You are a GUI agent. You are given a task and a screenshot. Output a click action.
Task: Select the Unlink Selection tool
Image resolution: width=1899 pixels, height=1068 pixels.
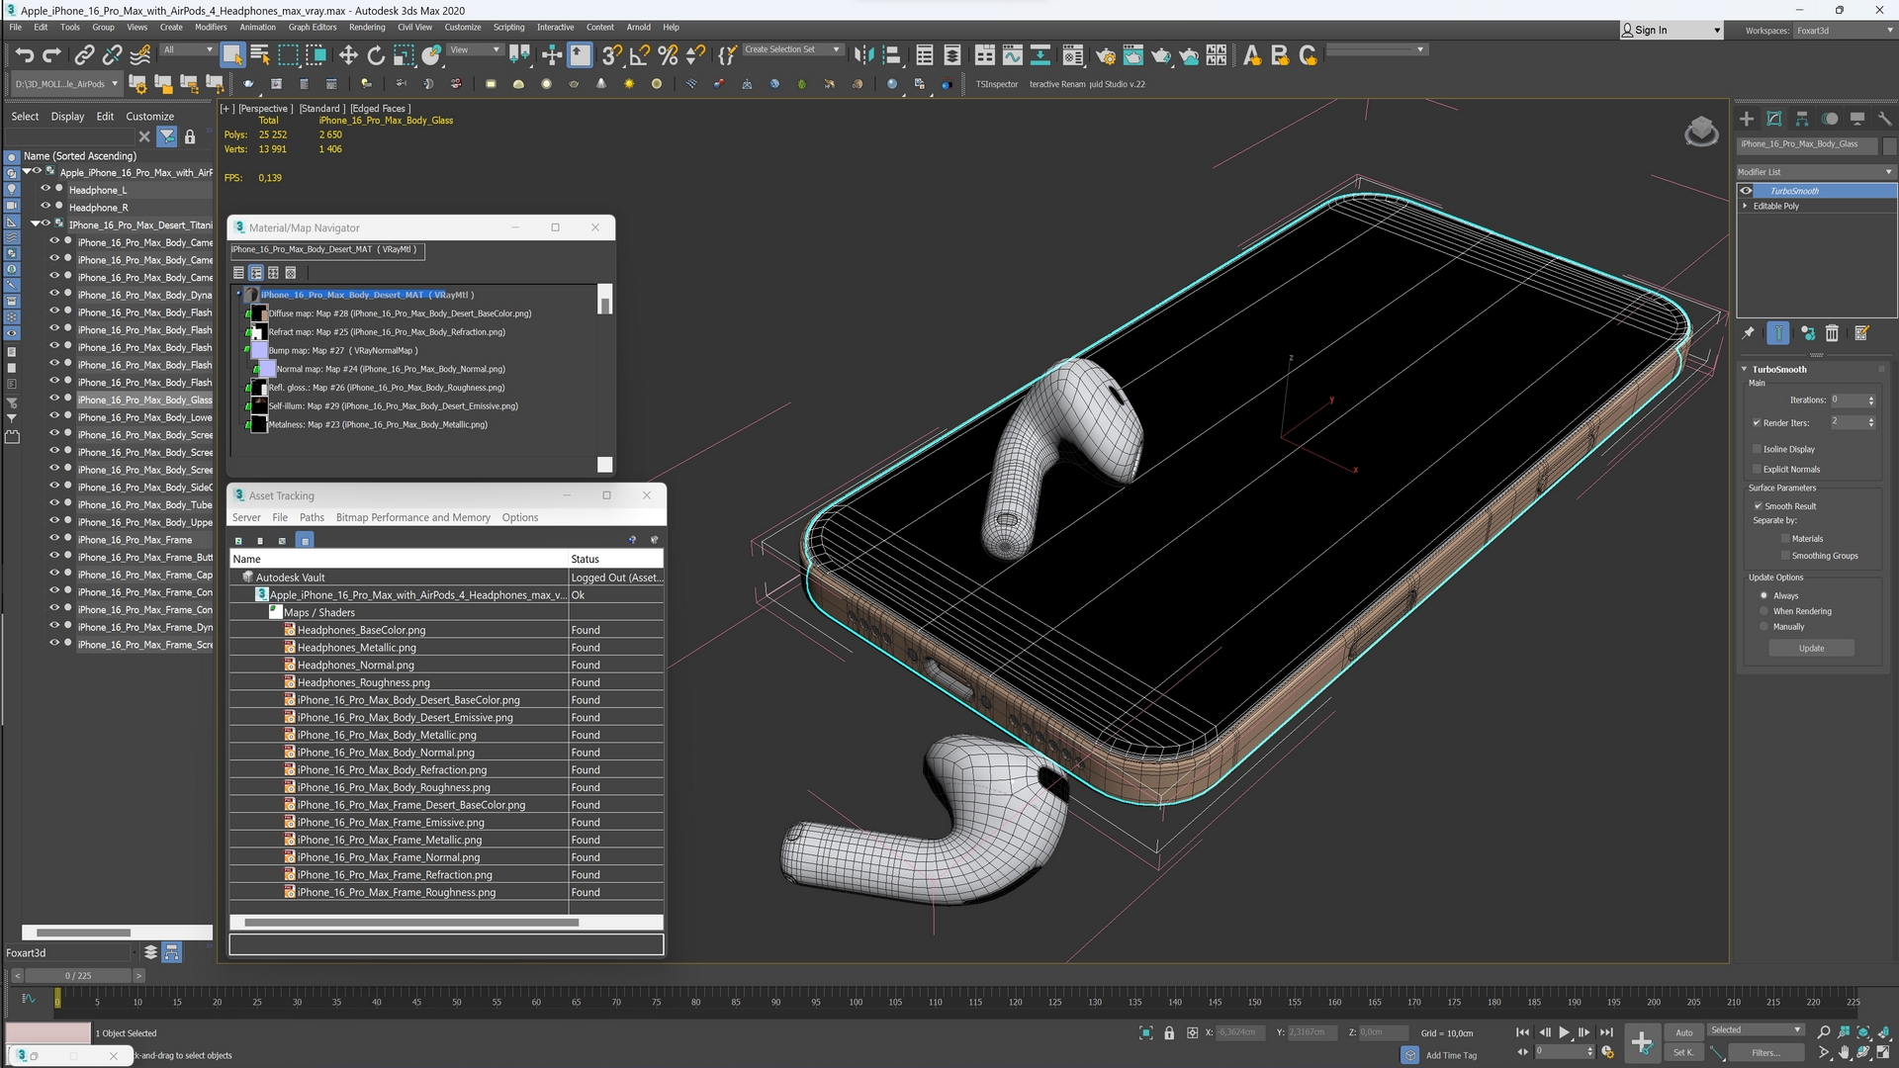(113, 55)
